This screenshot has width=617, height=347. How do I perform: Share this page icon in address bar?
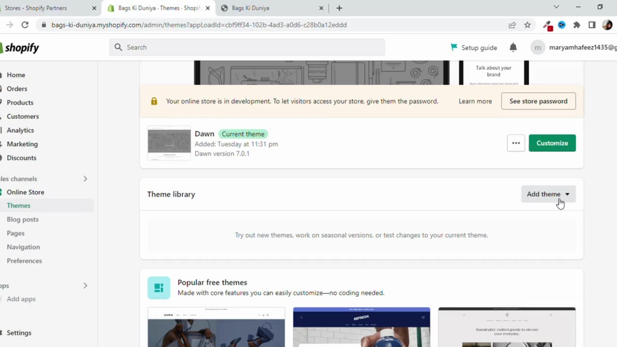pos(512,25)
